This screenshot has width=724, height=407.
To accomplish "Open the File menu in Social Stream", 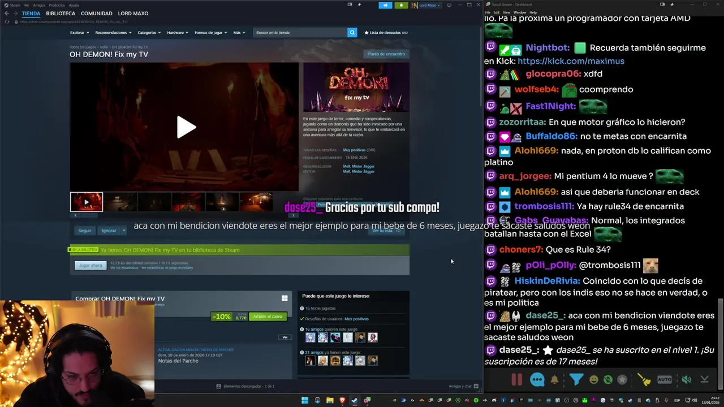I will (x=488, y=12).
